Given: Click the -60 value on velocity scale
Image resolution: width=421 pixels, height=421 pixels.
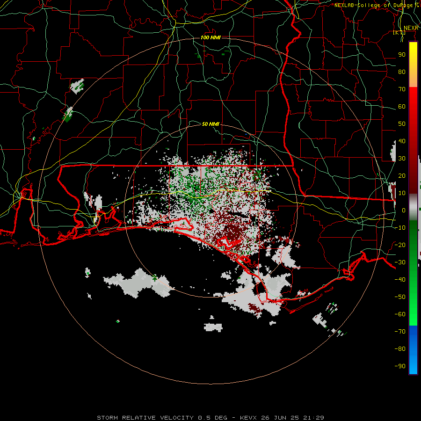Looking at the screenshot, I should click(400, 314).
